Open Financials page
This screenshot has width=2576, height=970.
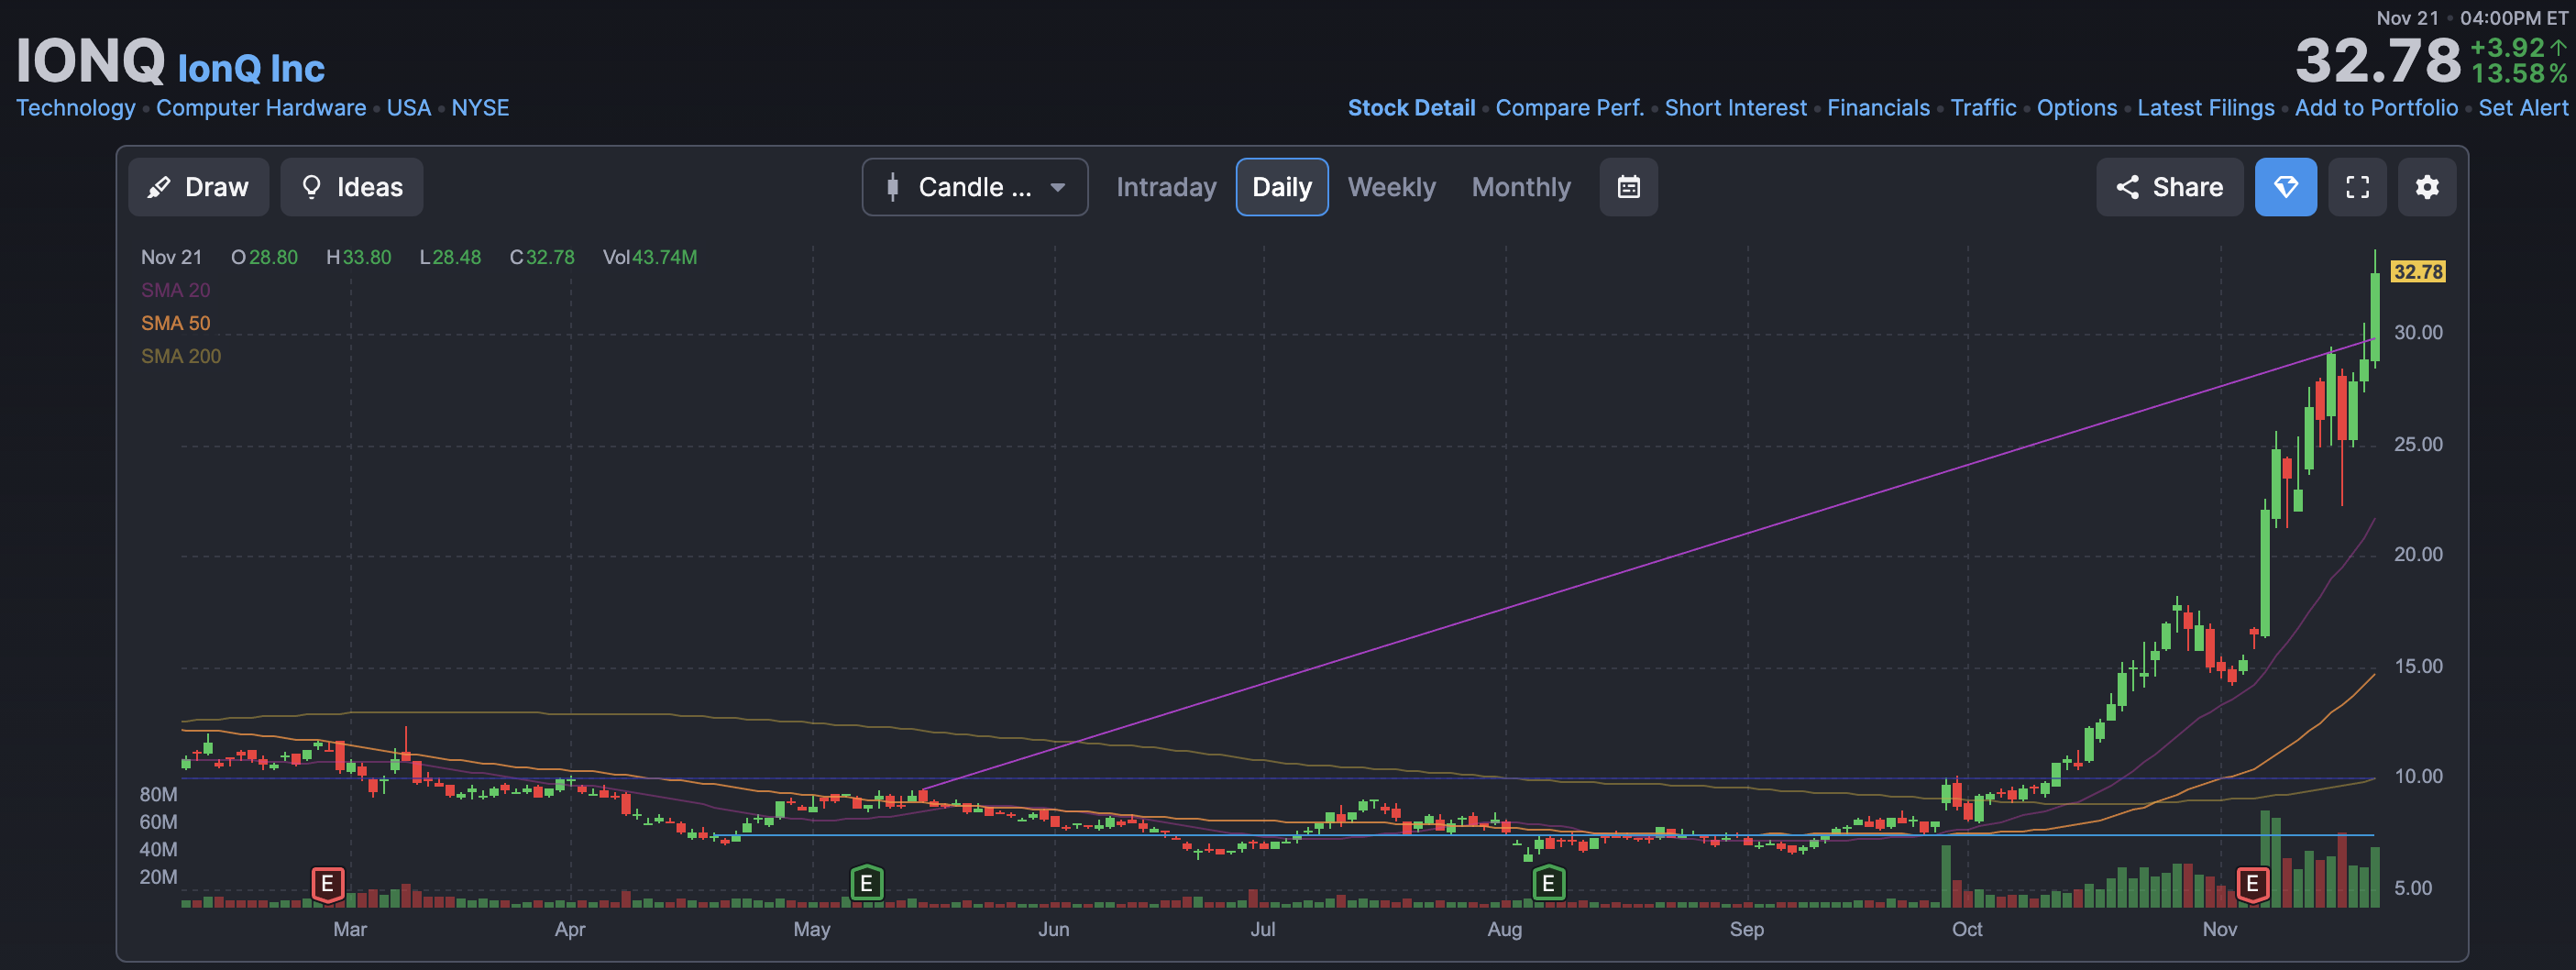pos(1878,108)
